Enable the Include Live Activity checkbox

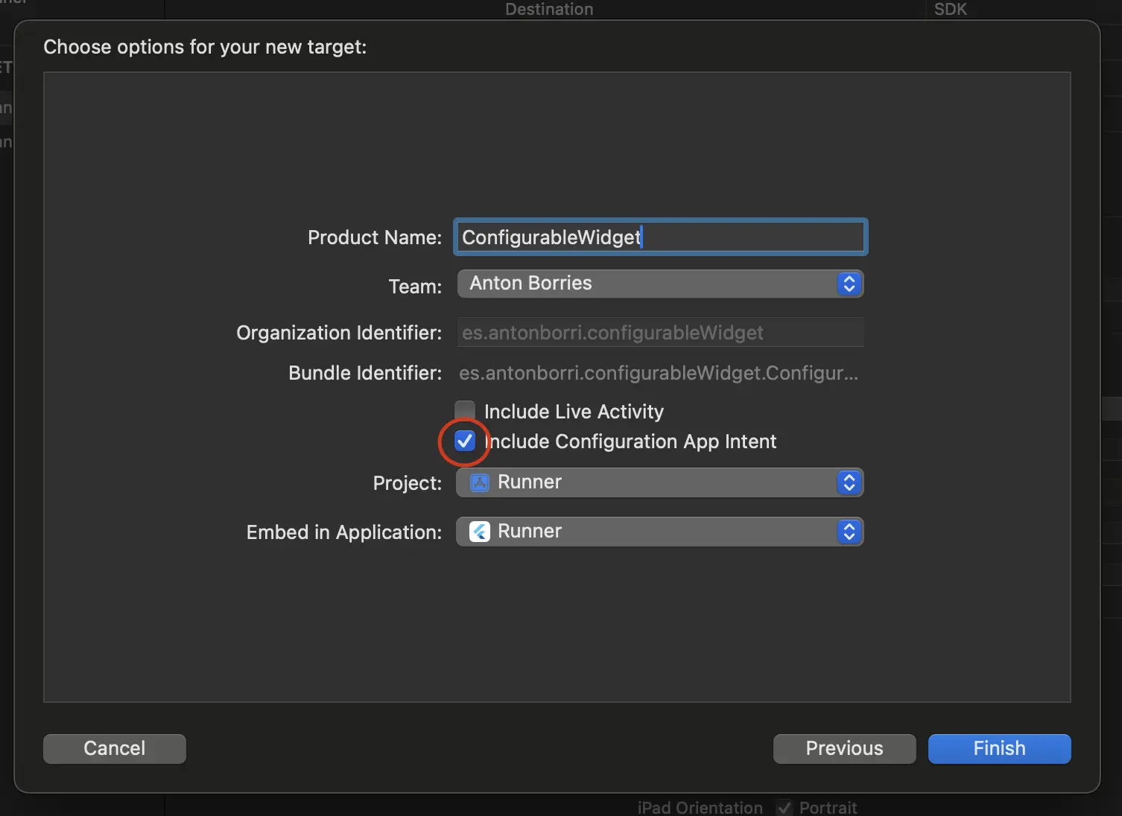pyautogui.click(x=464, y=410)
